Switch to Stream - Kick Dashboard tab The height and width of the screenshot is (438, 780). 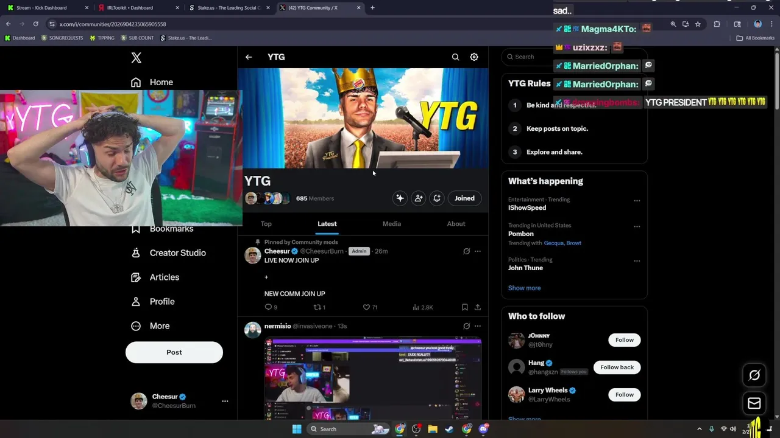48,8
